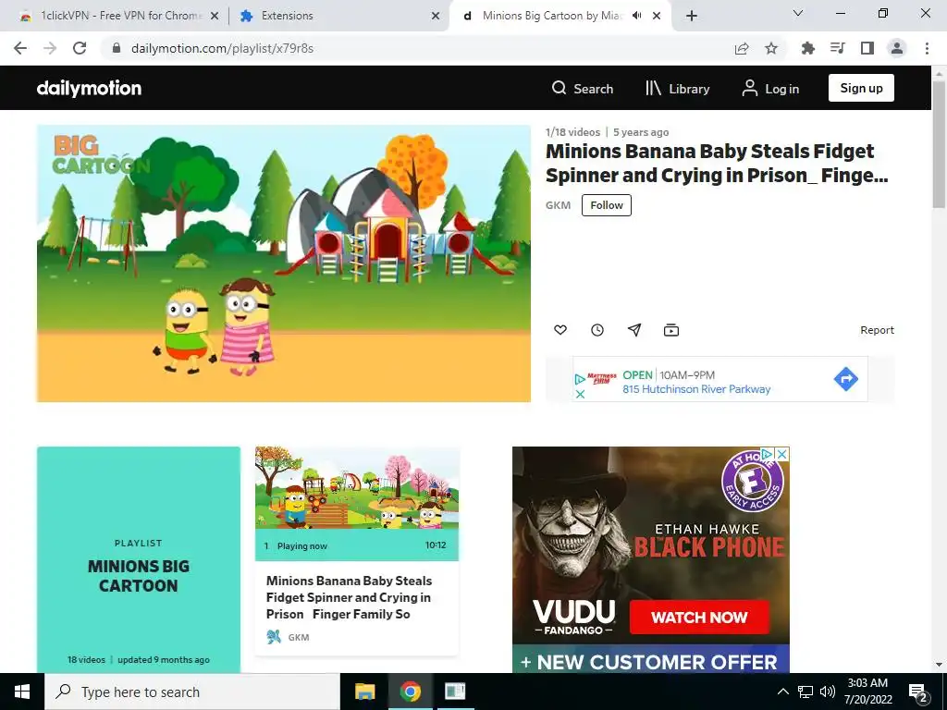The height and width of the screenshot is (710, 947).
Task: Report this video
Action: tap(877, 330)
